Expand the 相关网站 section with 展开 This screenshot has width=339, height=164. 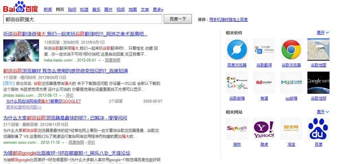pyautogui.click(x=323, y=112)
